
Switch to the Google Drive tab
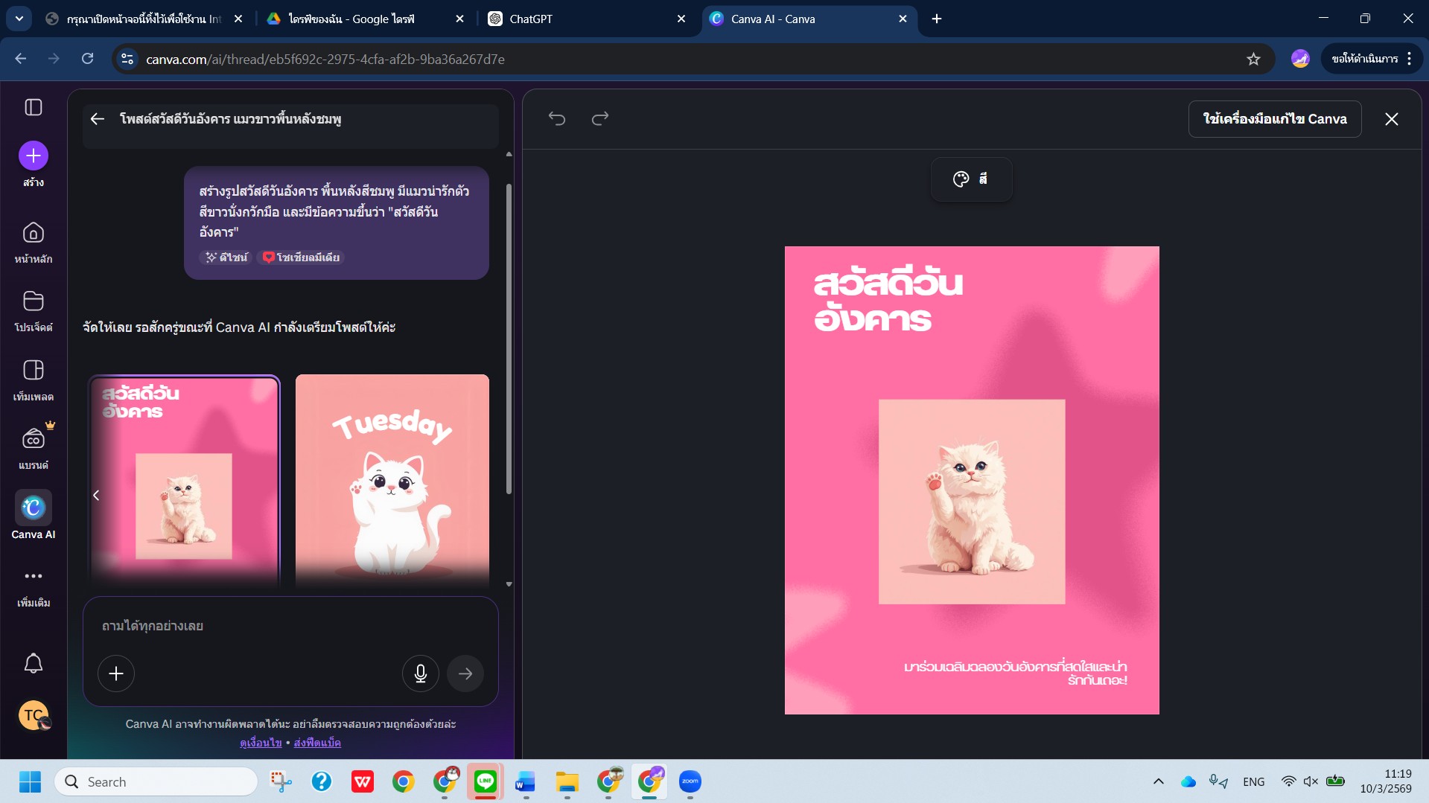[357, 19]
